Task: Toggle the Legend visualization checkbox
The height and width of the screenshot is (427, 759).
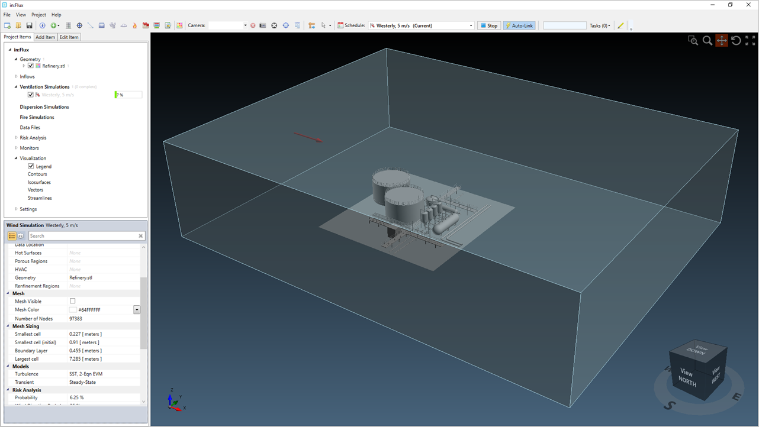Action: pos(31,166)
